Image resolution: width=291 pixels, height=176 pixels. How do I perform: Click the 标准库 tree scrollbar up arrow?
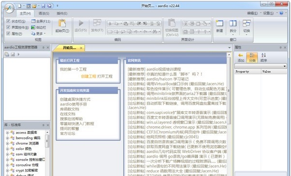point(47,133)
